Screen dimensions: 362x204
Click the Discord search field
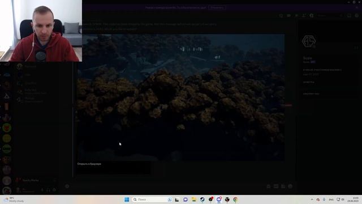[330, 15]
